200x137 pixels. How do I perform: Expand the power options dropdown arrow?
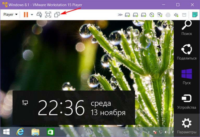pyautogui.click(x=32, y=15)
